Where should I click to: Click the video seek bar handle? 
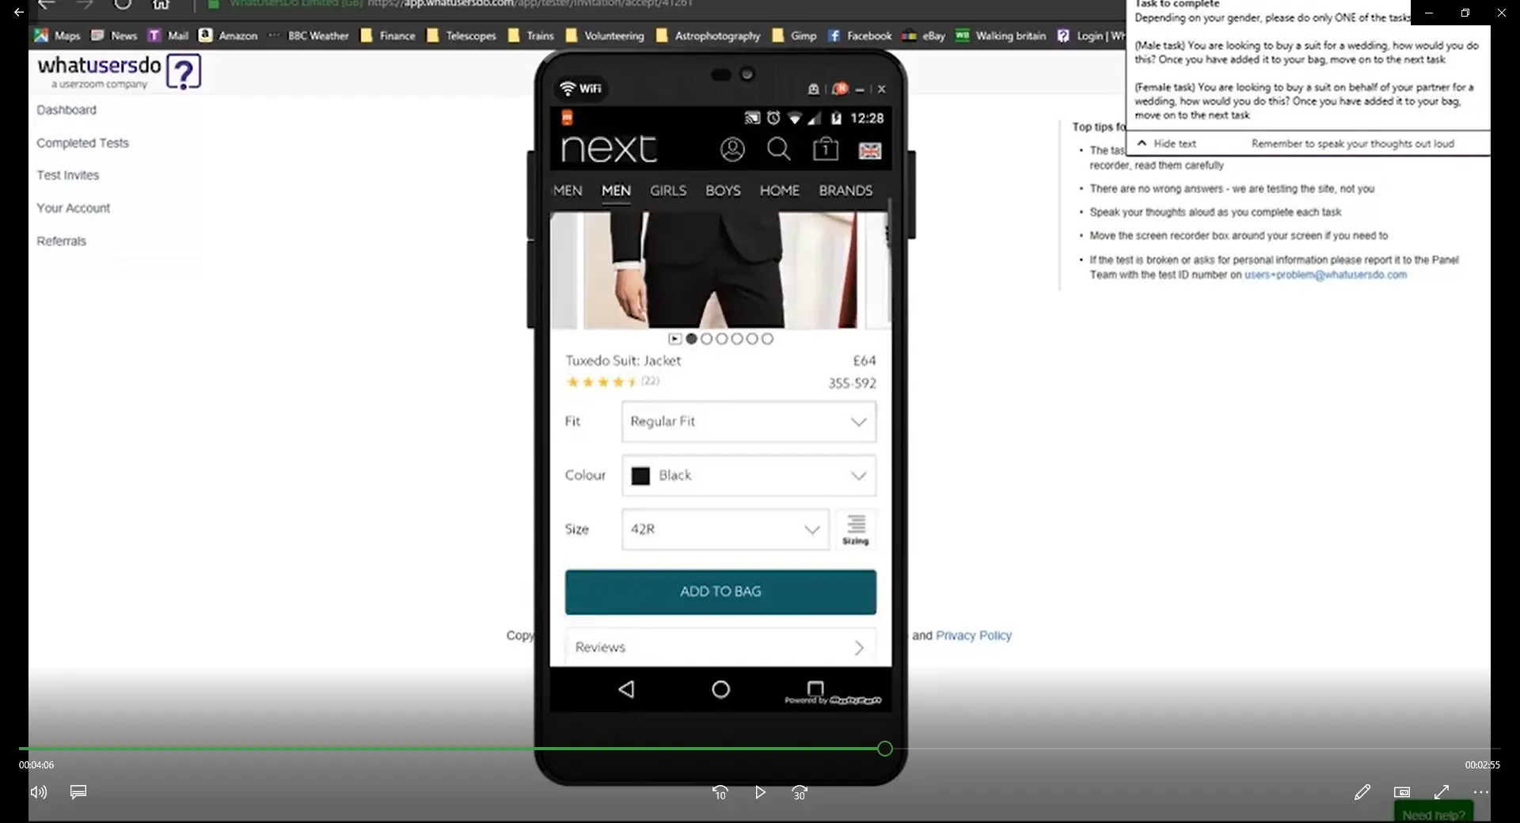[x=885, y=749]
